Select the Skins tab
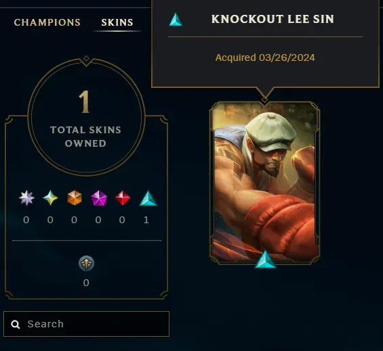The width and height of the screenshot is (383, 351). point(117,22)
